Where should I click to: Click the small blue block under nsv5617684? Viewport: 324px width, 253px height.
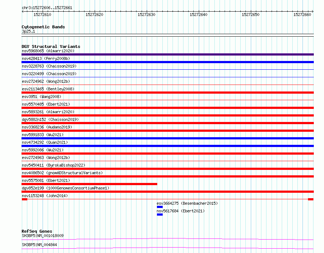coord(160,215)
